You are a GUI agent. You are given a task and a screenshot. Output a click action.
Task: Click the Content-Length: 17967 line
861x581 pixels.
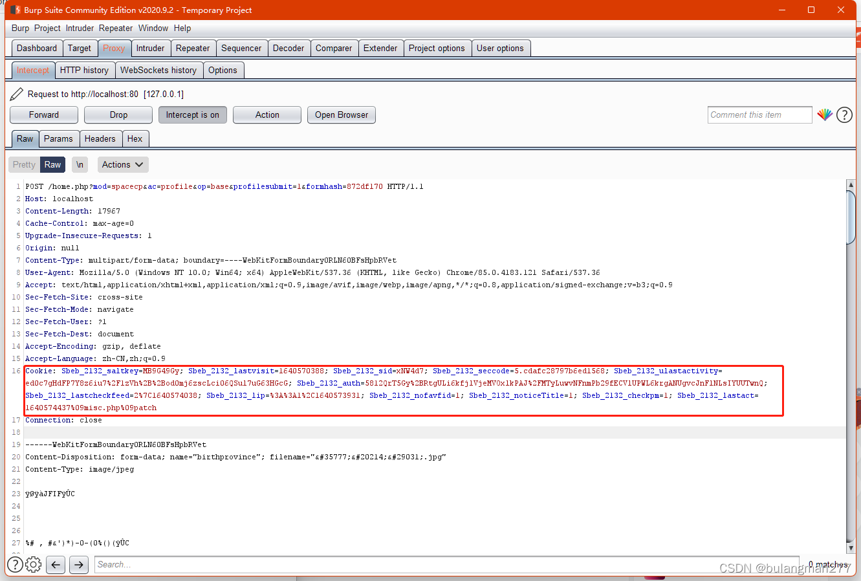(x=72, y=211)
